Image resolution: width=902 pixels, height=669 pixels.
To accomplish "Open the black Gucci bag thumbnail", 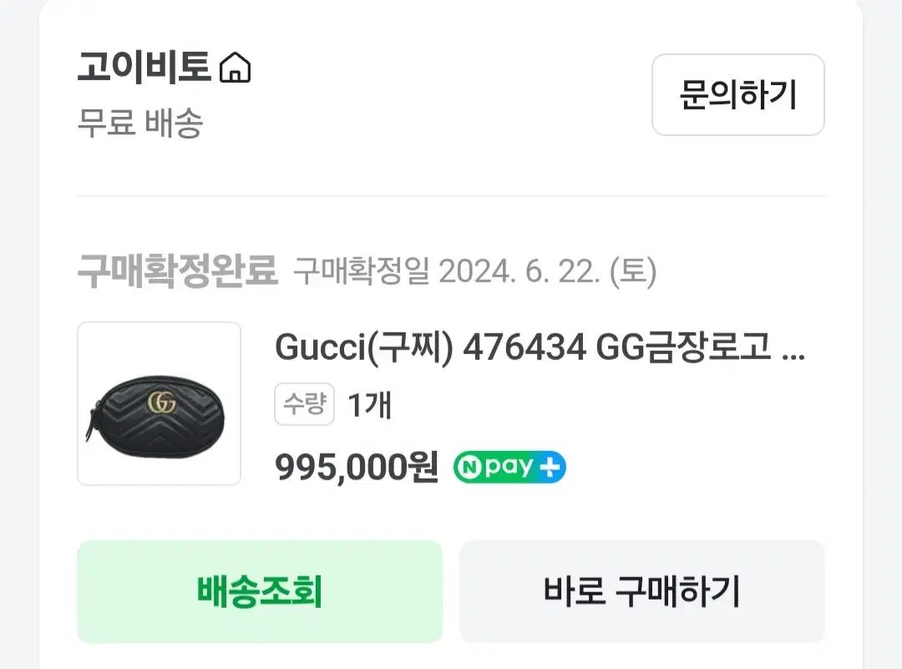I will click(x=159, y=403).
